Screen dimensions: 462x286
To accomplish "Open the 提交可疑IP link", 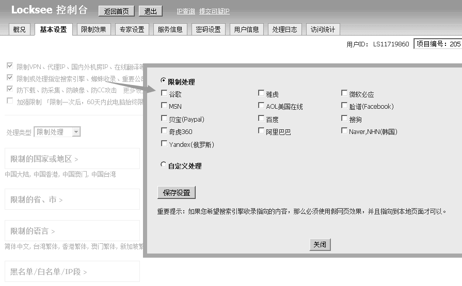I will pos(214,11).
